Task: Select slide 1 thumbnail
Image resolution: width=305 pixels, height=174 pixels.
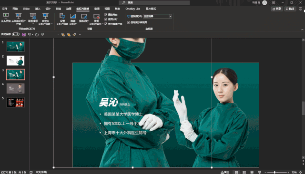Action: coord(16,47)
